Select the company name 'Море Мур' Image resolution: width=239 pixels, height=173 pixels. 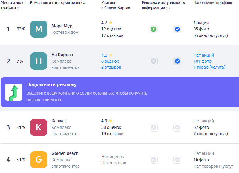pos(62,26)
